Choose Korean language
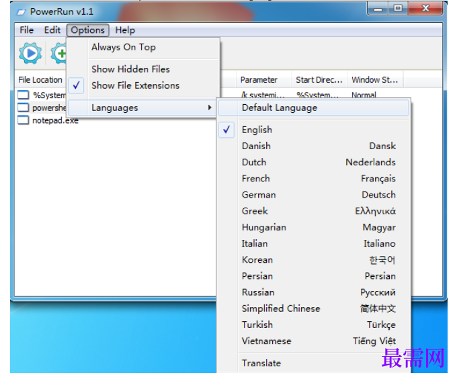The width and height of the screenshot is (457, 379). pyautogui.click(x=314, y=260)
